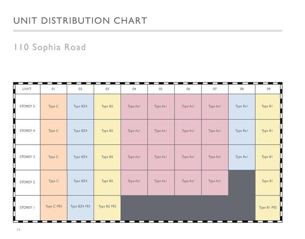Select the unit 08 cell on Storey 4
305x239 pixels.
[x=241, y=131]
